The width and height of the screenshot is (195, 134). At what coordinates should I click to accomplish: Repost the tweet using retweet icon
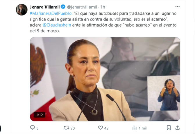(x=67, y=128)
